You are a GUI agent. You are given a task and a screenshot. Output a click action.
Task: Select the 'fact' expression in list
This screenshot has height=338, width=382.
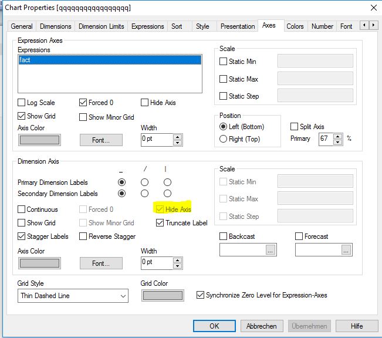tap(110, 60)
